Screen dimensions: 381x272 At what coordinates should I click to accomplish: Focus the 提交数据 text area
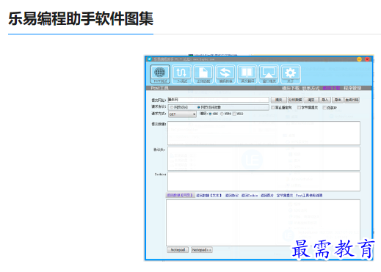(264, 133)
